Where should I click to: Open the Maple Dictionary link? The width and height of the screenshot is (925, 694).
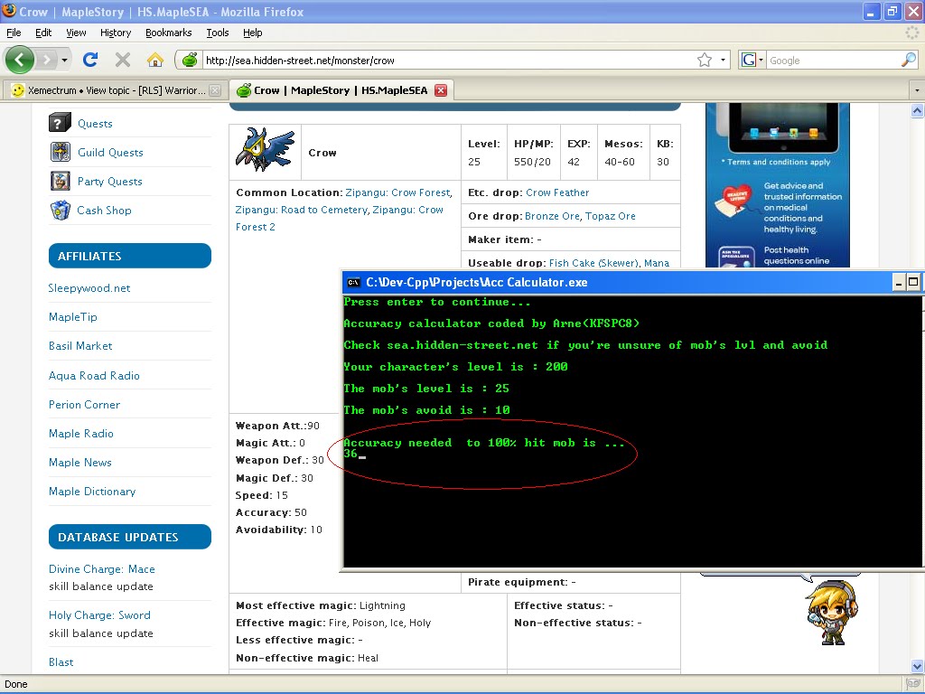(x=92, y=491)
